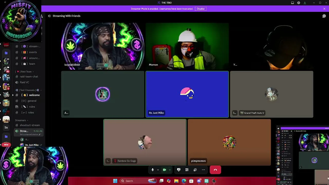
Task: Open the general channel
Action: coord(28,101)
